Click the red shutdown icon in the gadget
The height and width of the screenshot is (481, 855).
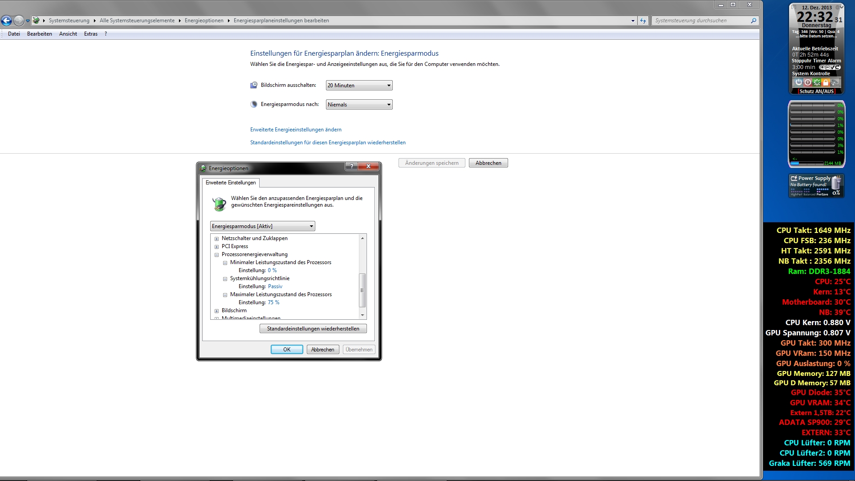(808, 82)
